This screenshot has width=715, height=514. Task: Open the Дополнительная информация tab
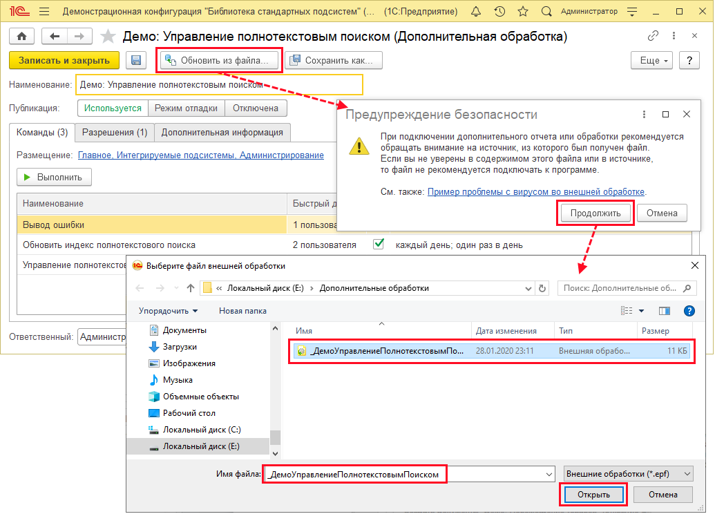[222, 132]
